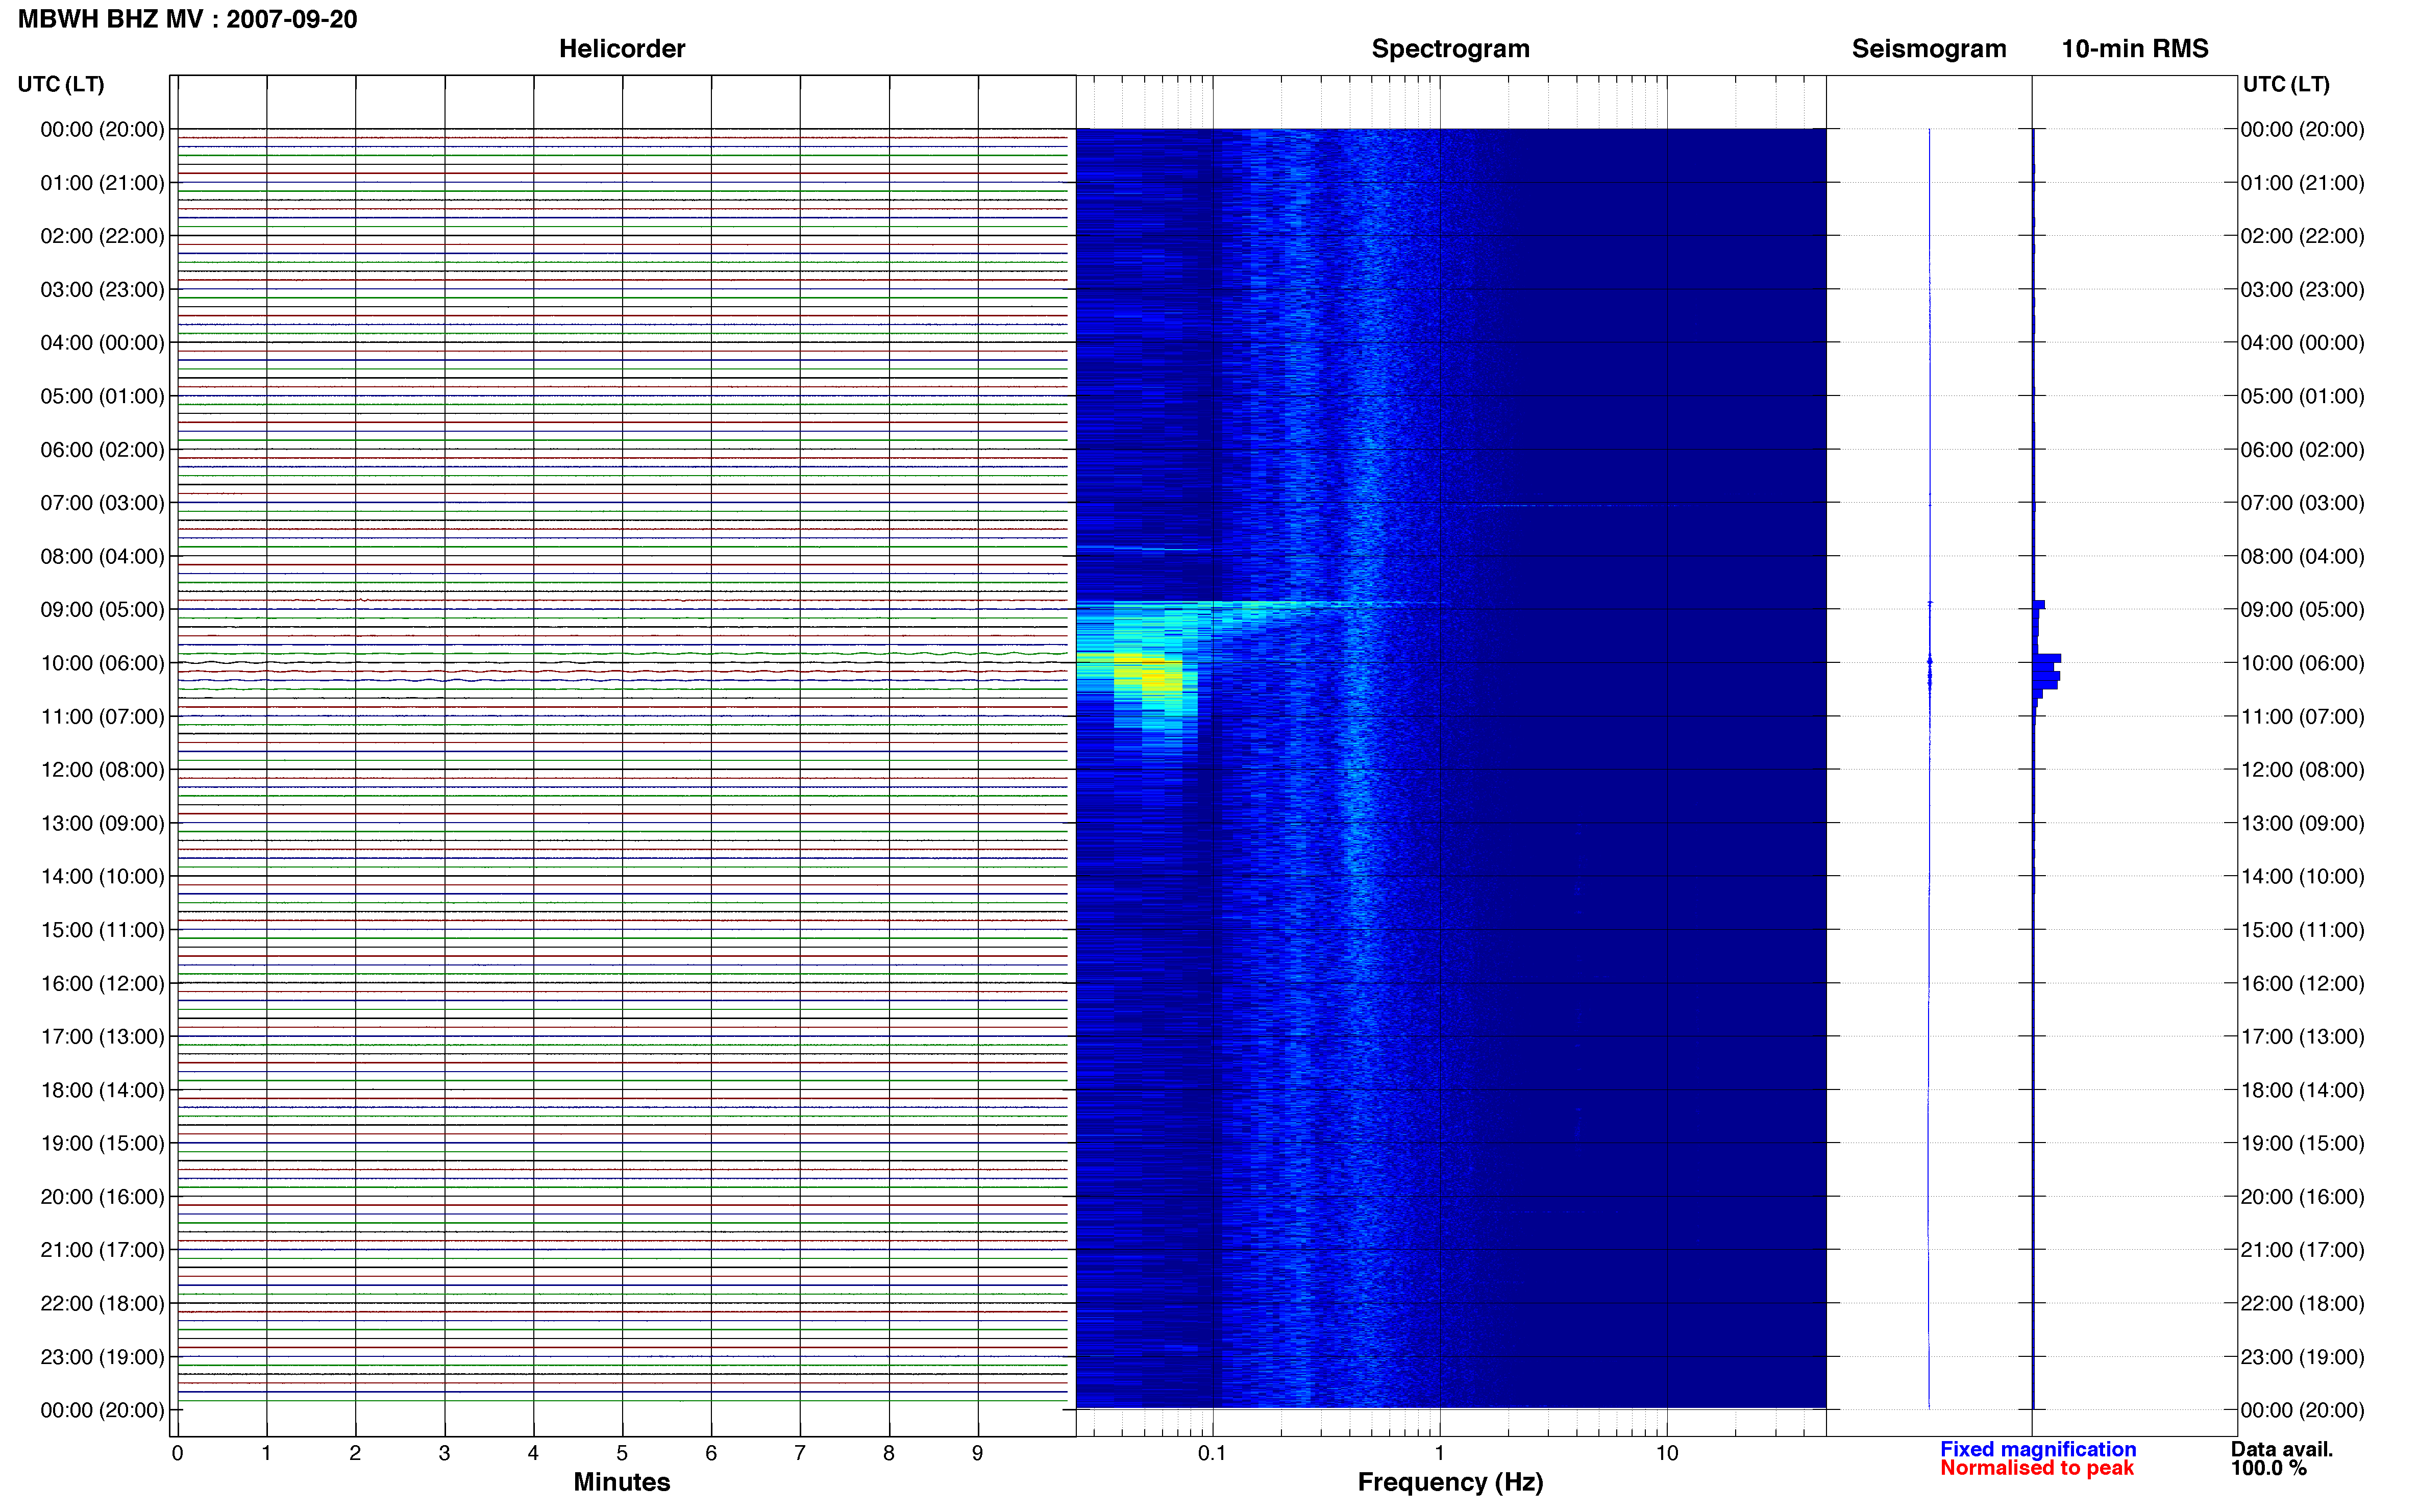Click the right '16:00 (12:00)' time label

tap(2302, 983)
